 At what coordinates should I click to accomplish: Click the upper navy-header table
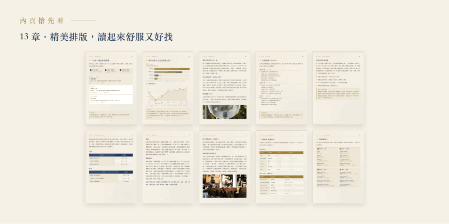click(110, 160)
